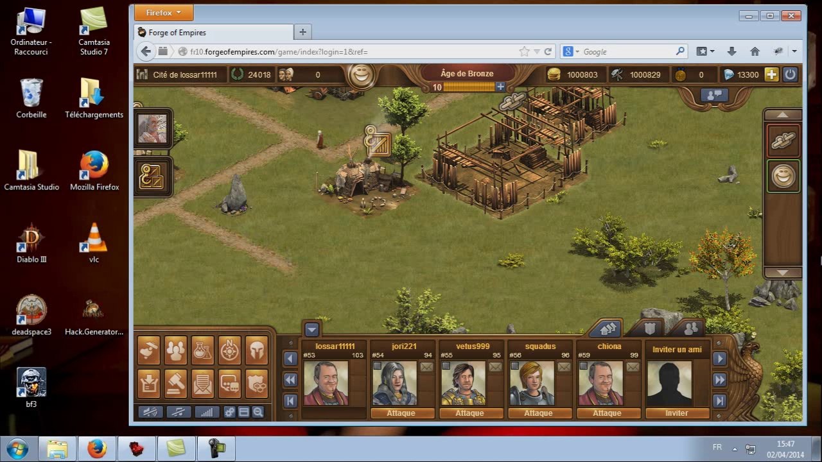Open game settings gear icon
The image size is (822, 462).
[x=229, y=413]
